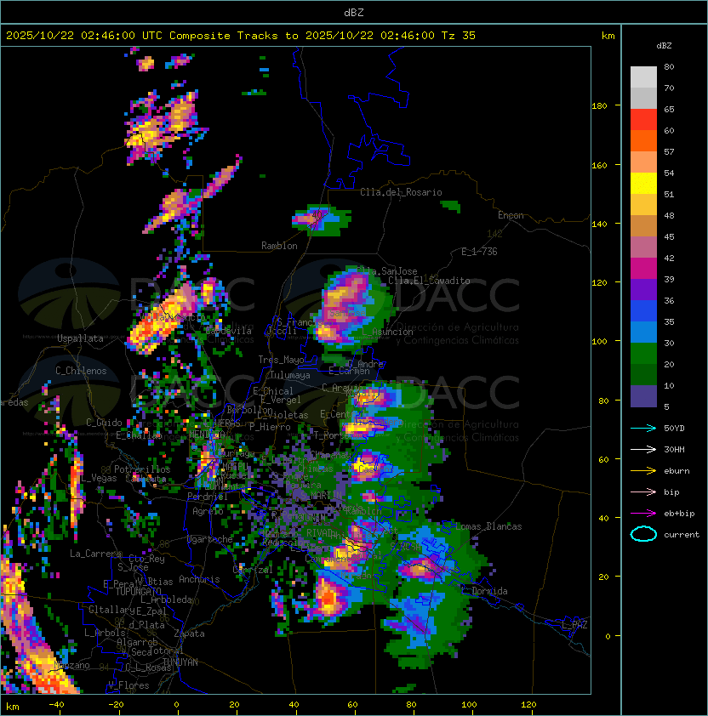Click the 'Tres_Mayo' map label
The width and height of the screenshot is (708, 716).
click(281, 360)
